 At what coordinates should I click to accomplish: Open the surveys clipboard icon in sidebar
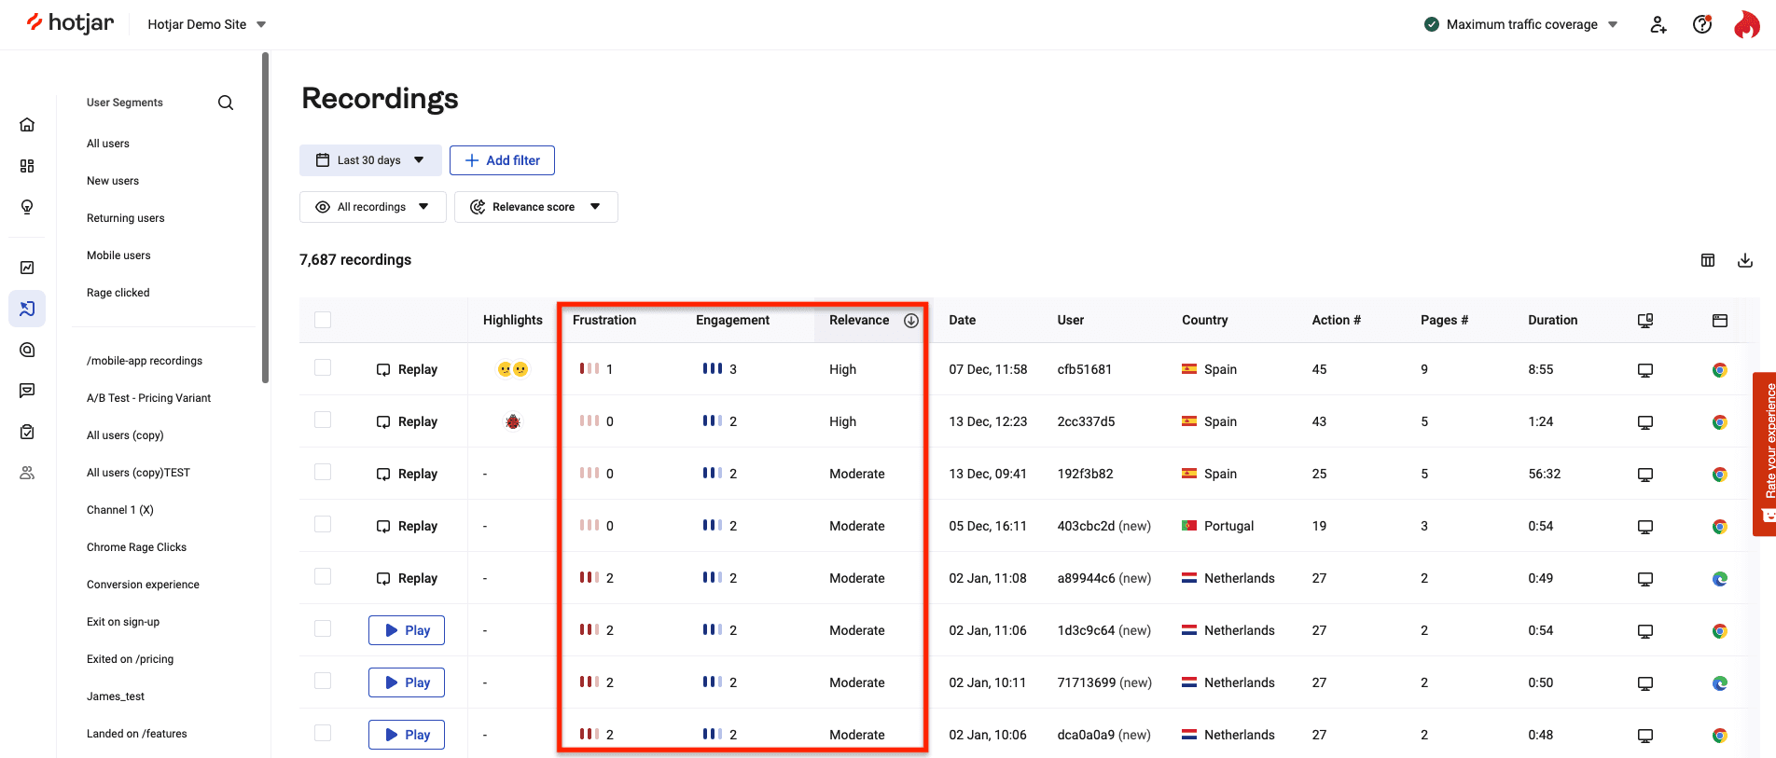pos(27,432)
